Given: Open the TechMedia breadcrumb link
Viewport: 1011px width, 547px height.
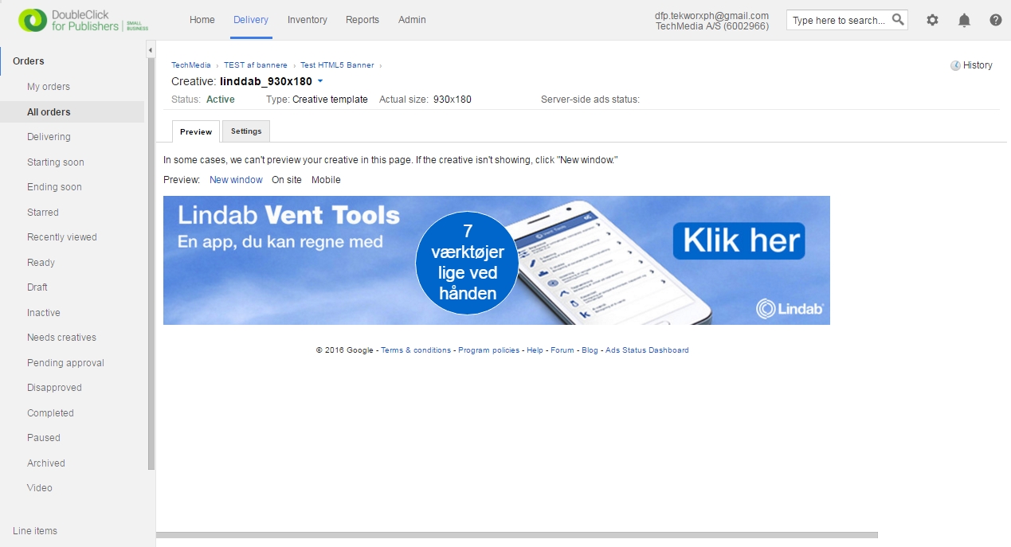Looking at the screenshot, I should (191, 65).
